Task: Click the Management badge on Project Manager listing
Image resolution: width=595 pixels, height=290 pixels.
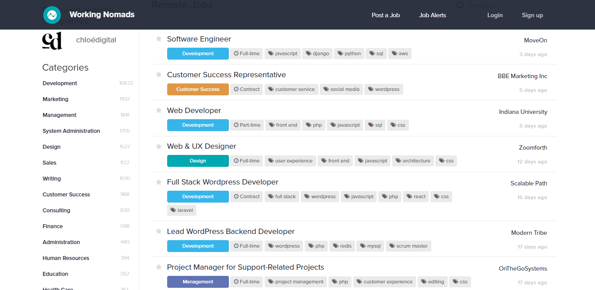Action: [x=198, y=282]
